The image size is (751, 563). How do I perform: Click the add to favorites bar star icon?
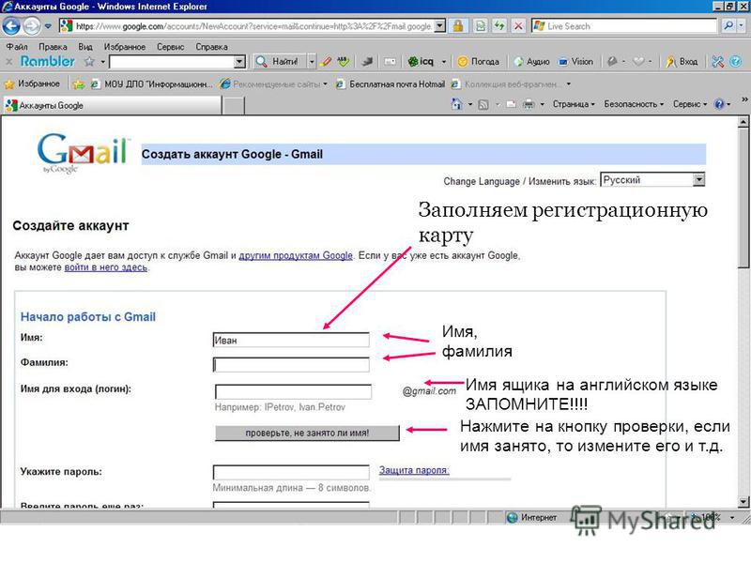click(79, 84)
